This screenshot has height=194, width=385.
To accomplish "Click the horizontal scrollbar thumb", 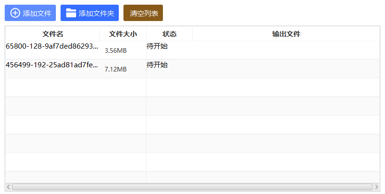I will pyautogui.click(x=192, y=187).
